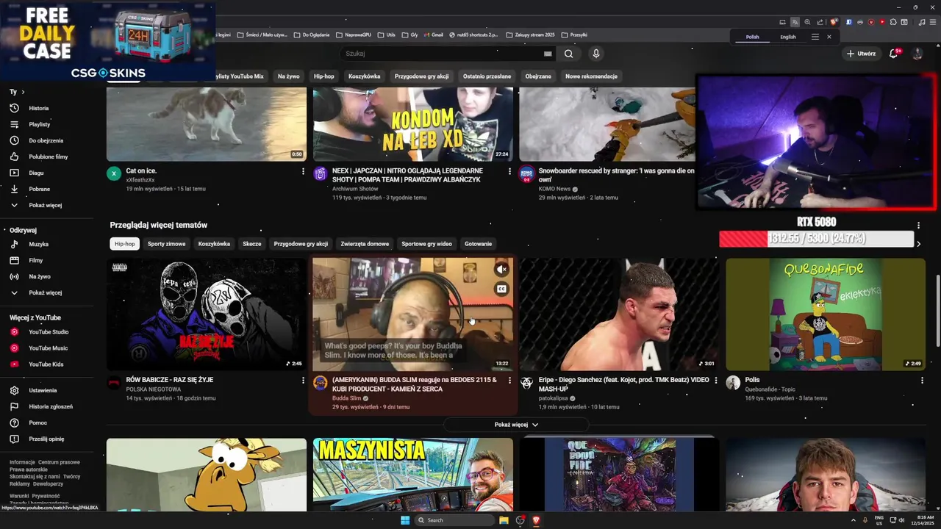Open Na żywo in the sidebar

[39, 276]
